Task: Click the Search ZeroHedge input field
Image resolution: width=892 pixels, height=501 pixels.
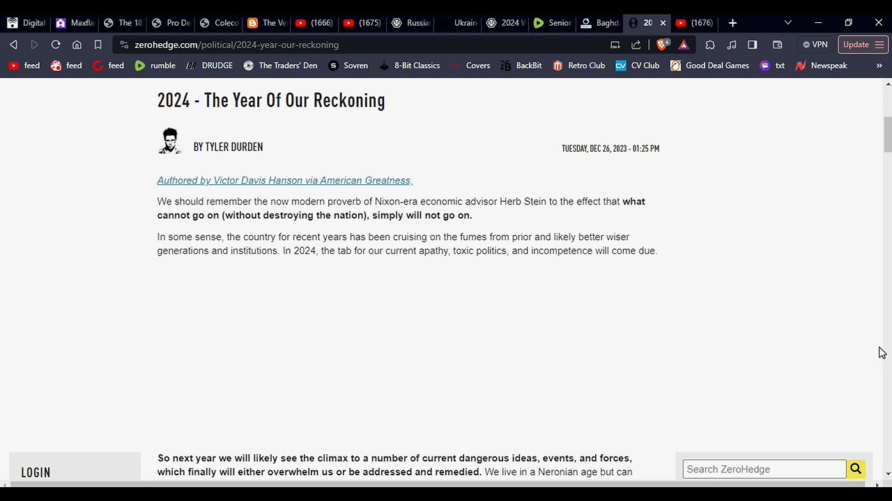Action: (x=764, y=469)
